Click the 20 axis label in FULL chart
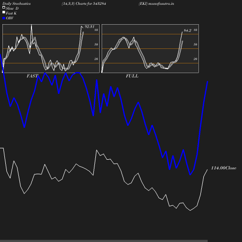The width and height of the screenshot is (242, 242). click(x=196, y=59)
